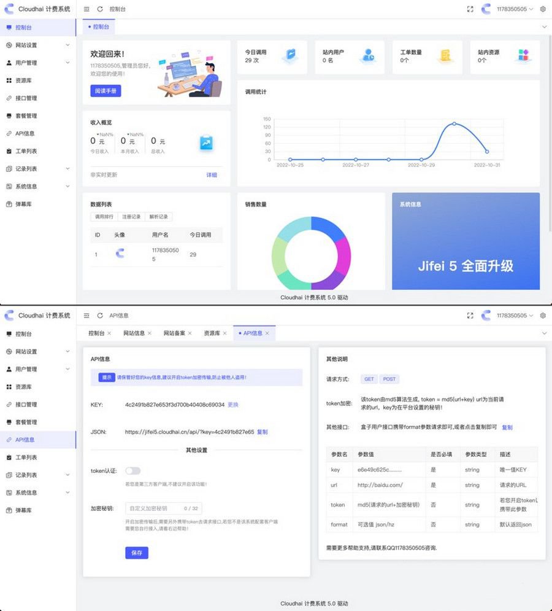Open the 注册记录 data tab
552x611 pixels.
pos(132,217)
